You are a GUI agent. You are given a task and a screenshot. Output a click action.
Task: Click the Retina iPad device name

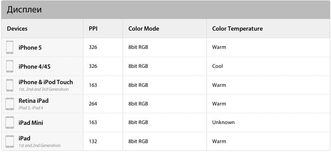click(33, 101)
